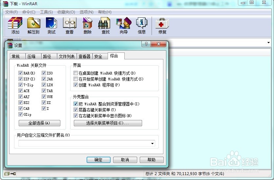Toggle 在右键关联菜单中显示图标(N) checkbox

click(x=75, y=116)
